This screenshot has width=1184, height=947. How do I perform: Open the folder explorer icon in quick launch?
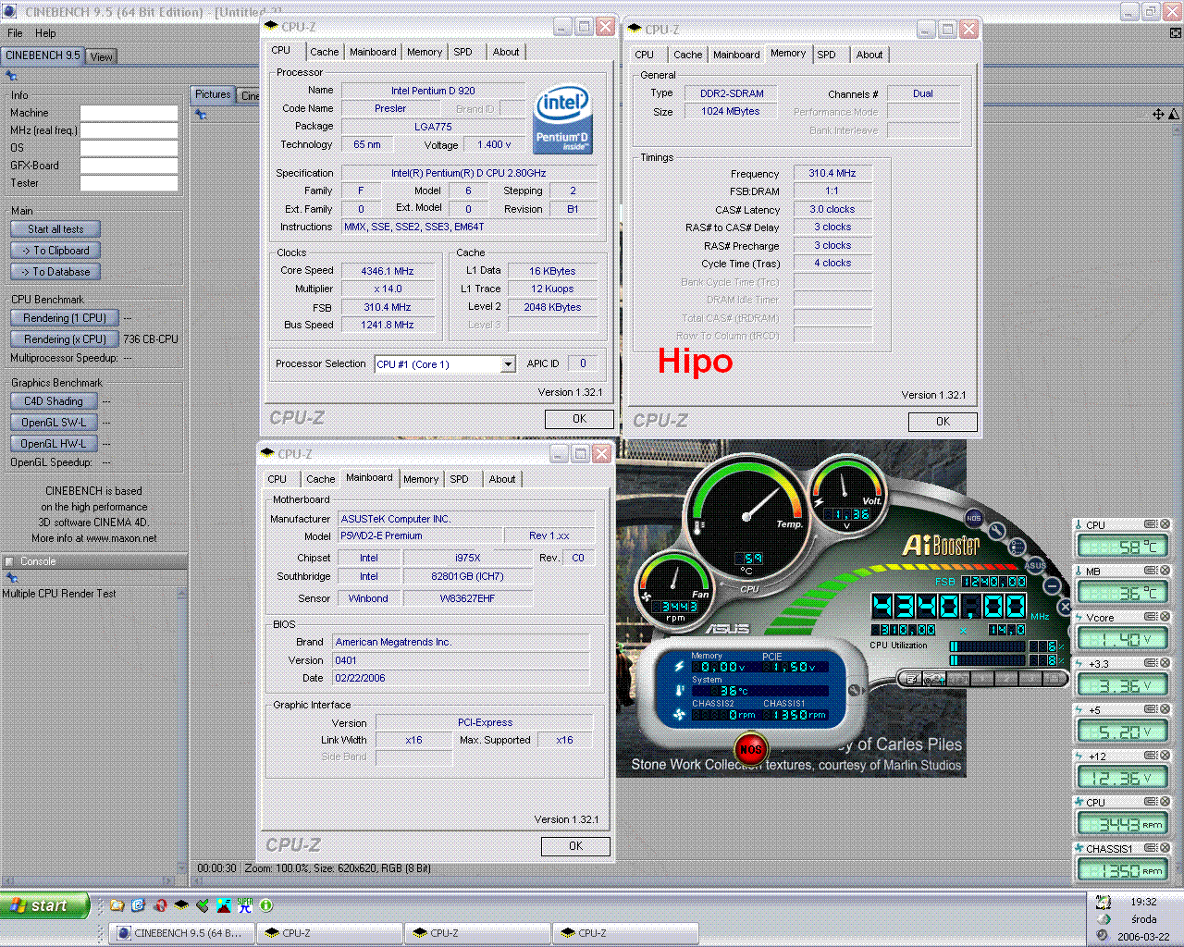[x=117, y=905]
